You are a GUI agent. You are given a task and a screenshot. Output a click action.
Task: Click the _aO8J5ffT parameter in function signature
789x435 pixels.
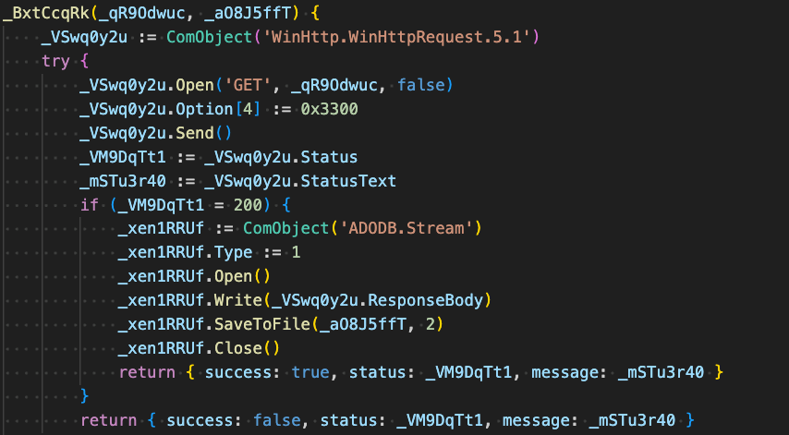pyautogui.click(x=248, y=14)
